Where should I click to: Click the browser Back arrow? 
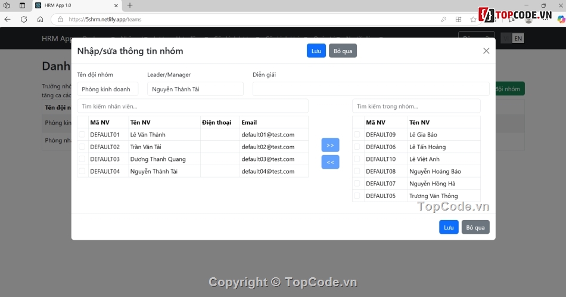[x=8, y=20]
